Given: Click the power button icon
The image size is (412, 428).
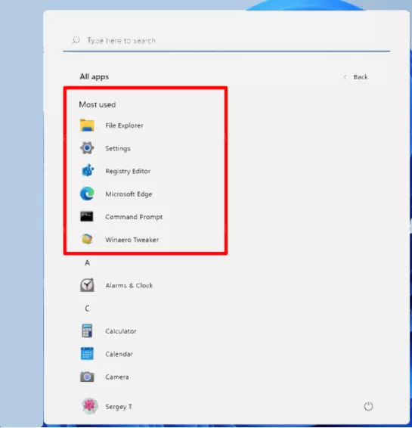Looking at the screenshot, I should tap(368, 406).
